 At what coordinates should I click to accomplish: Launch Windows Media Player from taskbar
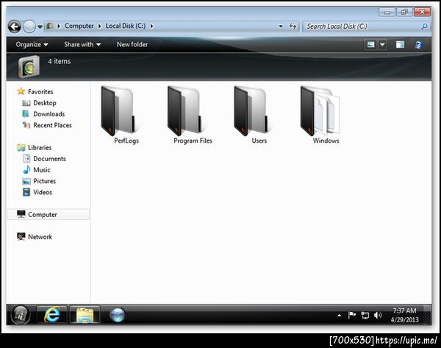click(x=118, y=315)
